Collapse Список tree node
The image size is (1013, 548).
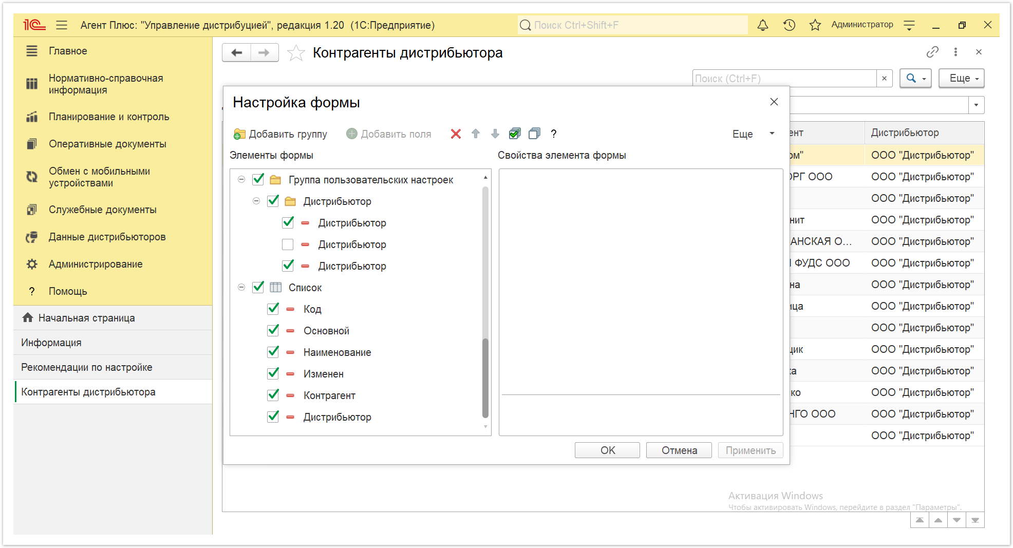pos(241,288)
